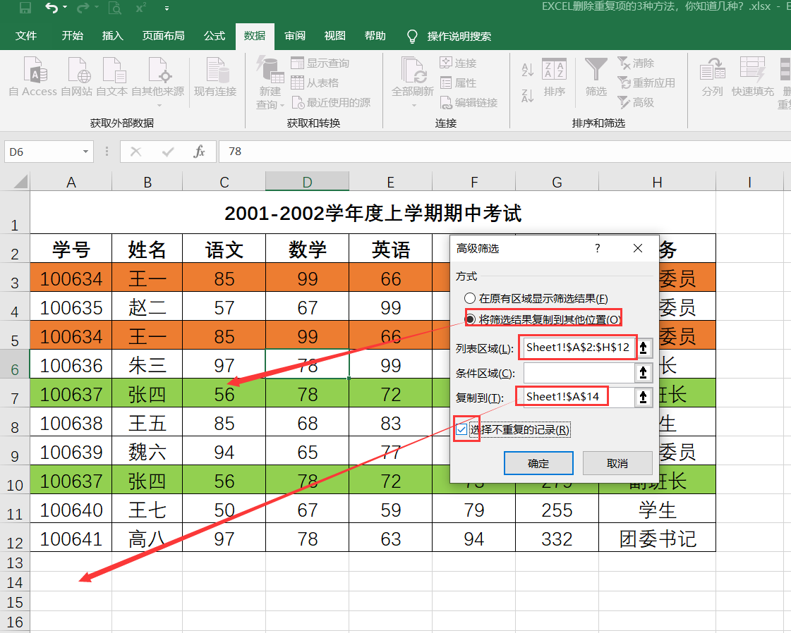Import data from website (自网站)

[x=77, y=77]
